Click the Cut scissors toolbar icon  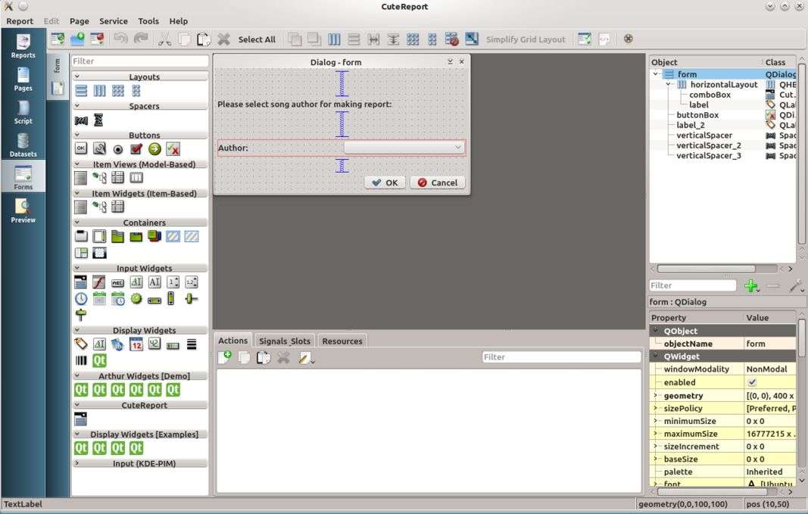[x=164, y=39]
